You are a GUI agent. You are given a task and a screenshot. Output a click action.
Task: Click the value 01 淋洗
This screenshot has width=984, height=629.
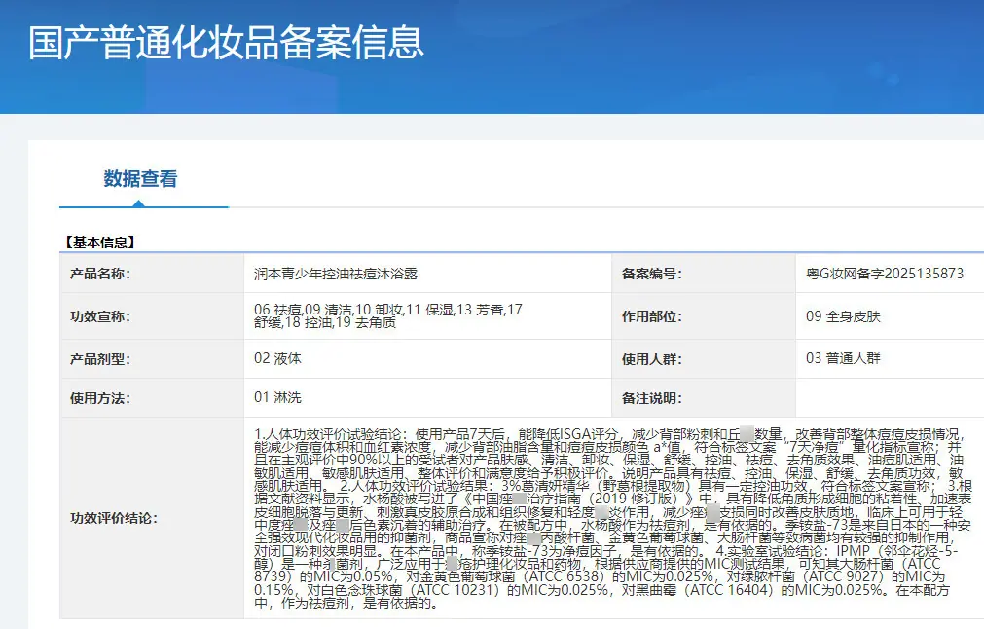point(277,397)
